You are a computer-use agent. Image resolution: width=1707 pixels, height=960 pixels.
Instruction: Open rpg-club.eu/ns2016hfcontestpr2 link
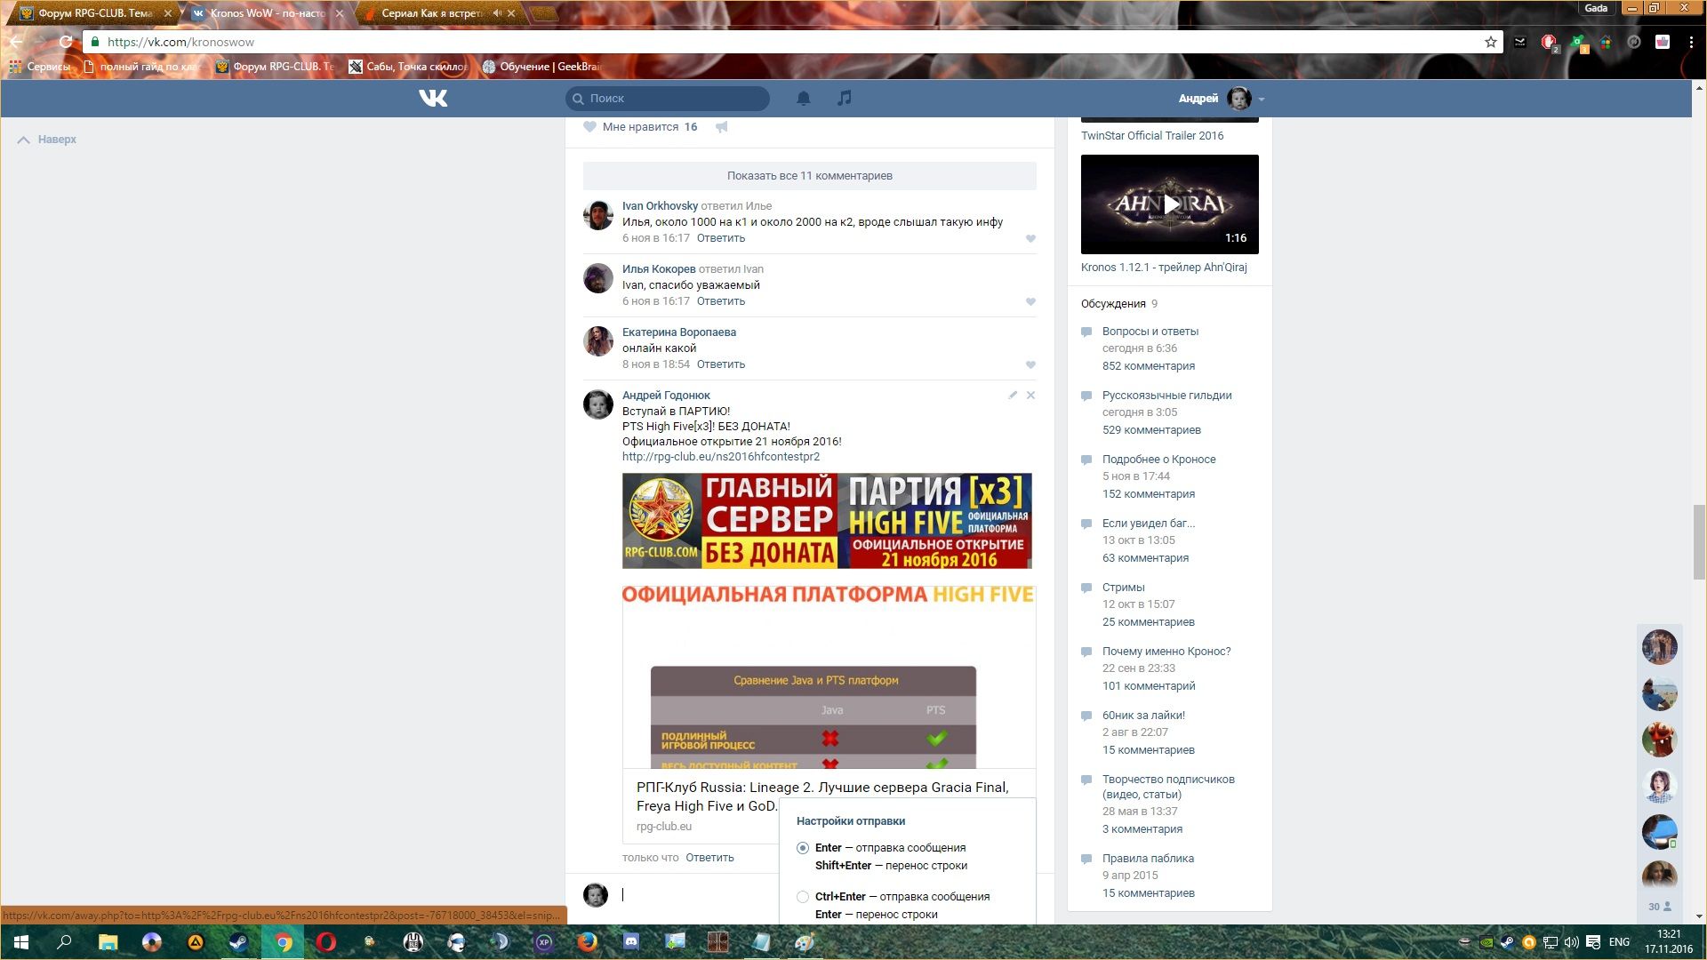point(721,457)
